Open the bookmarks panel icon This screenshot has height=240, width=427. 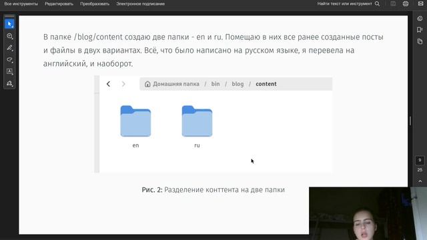pos(420,29)
